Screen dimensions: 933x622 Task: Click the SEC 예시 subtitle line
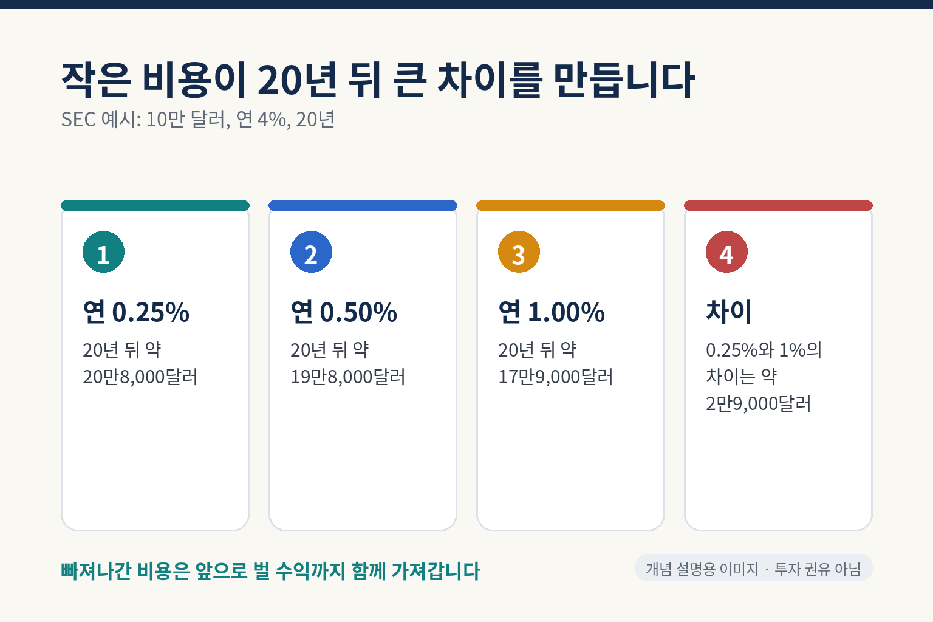click(x=198, y=119)
